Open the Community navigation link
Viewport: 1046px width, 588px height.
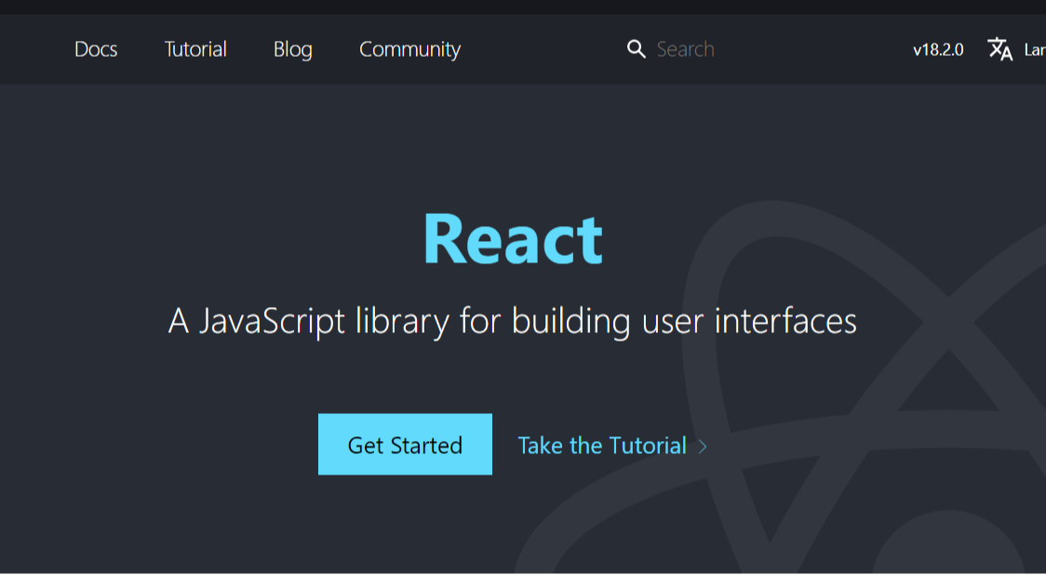tap(409, 49)
